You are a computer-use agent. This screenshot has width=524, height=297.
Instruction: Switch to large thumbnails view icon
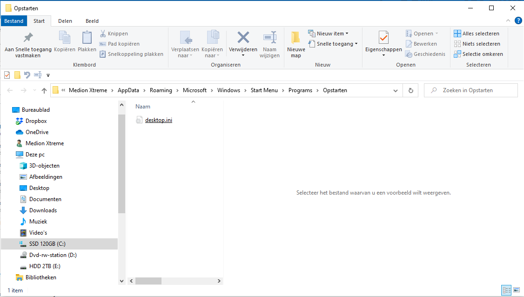[517, 290]
